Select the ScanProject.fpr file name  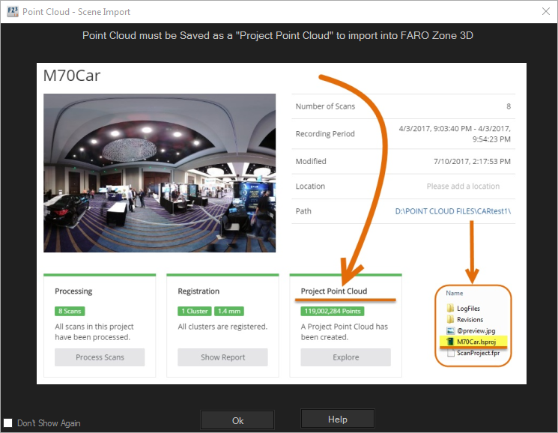click(x=478, y=353)
